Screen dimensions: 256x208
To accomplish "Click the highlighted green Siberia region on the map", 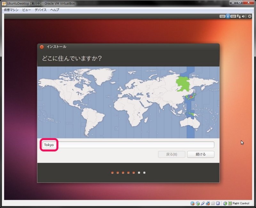I will 183,84.
